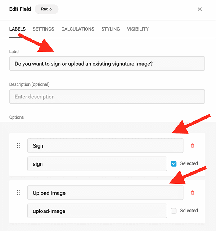Go to the STYLING tab
This screenshot has width=216, height=231.
pyautogui.click(x=111, y=29)
